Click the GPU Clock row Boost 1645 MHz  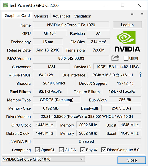click(x=130, y=125)
